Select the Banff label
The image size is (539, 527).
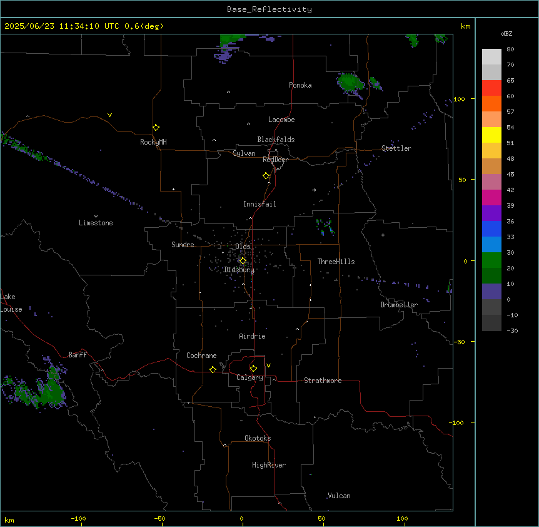[78, 355]
